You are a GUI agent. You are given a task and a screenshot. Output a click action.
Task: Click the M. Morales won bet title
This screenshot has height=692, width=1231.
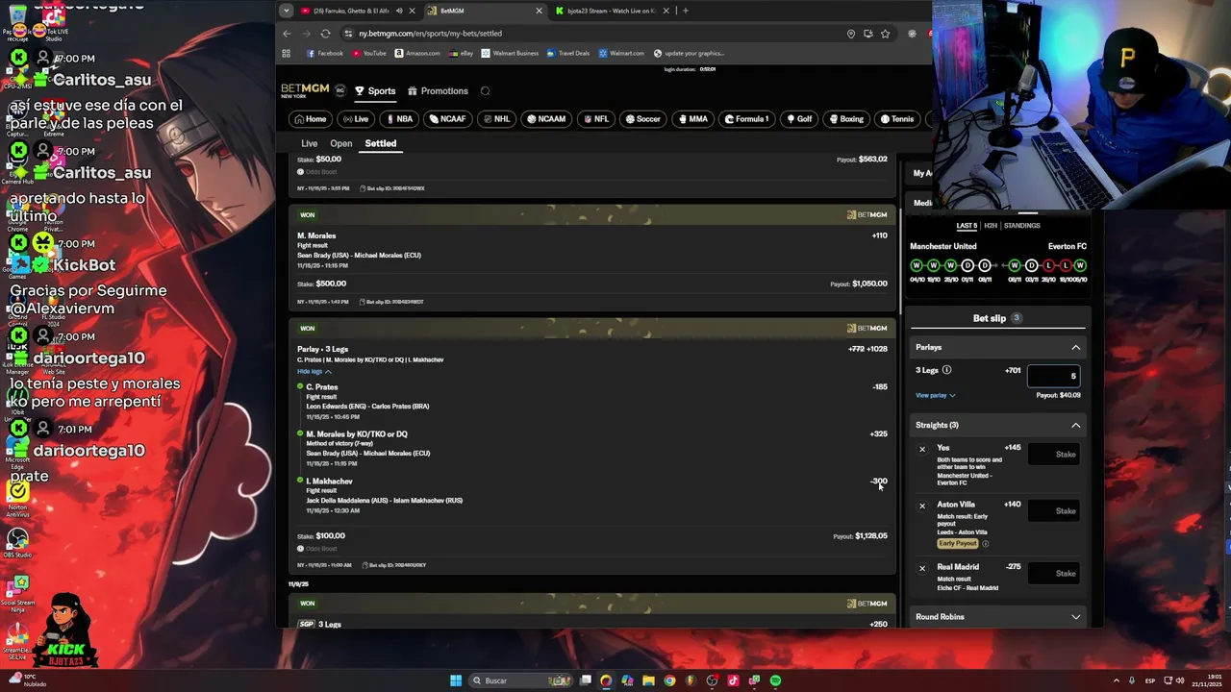(x=316, y=235)
